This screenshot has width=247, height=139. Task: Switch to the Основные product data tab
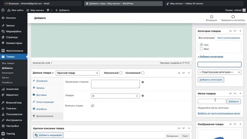click(47, 81)
